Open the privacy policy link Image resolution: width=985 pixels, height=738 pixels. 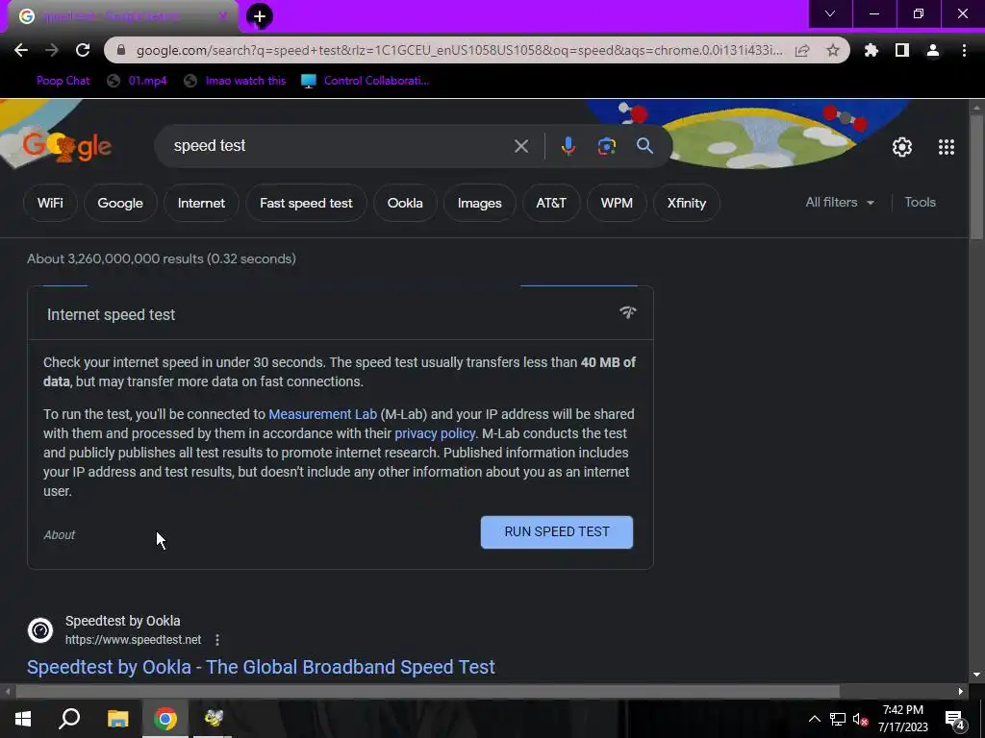coord(435,433)
